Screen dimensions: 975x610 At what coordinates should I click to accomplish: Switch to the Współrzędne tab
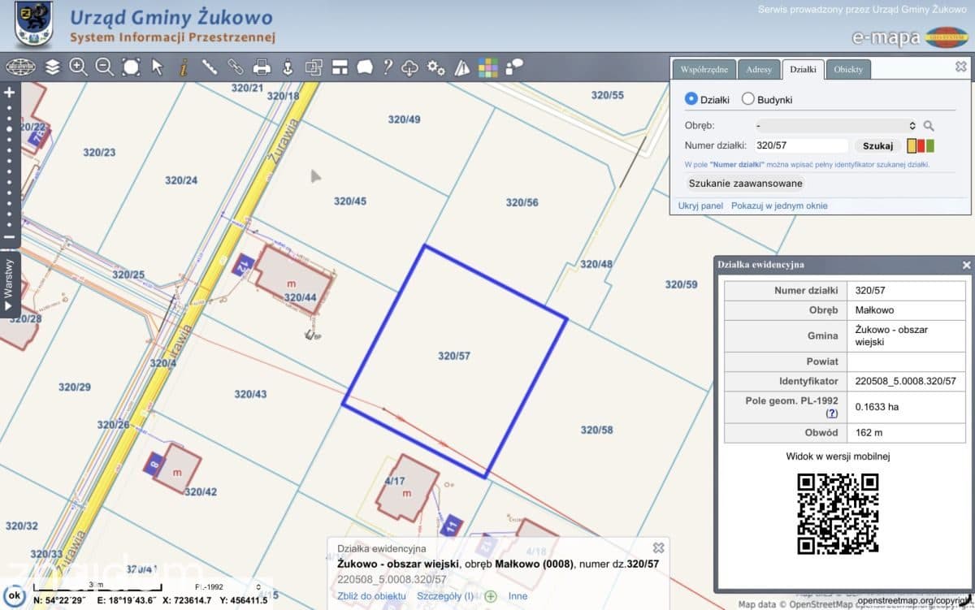point(704,70)
